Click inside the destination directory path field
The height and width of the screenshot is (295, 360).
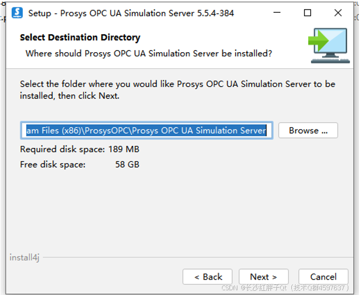click(147, 130)
